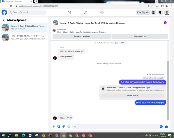This screenshot has width=174, height=138.
Task: Open the Facebook menu grid icon
Action: tap(154, 12)
